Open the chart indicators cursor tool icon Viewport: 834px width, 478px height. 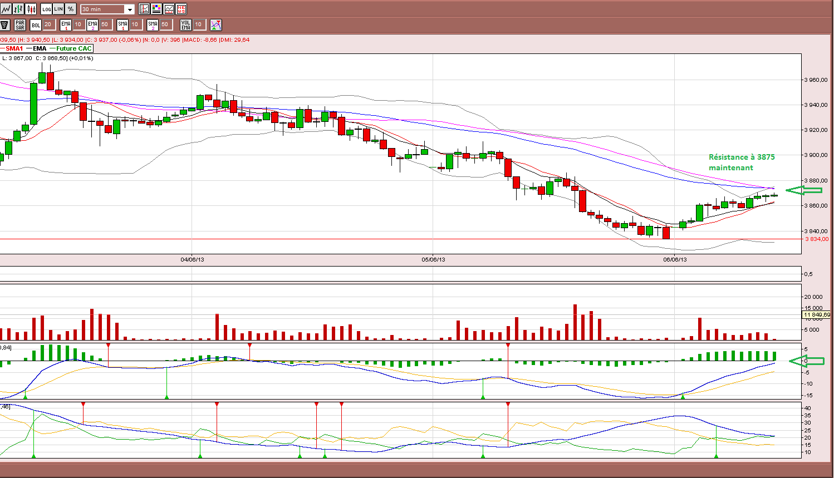coord(144,9)
